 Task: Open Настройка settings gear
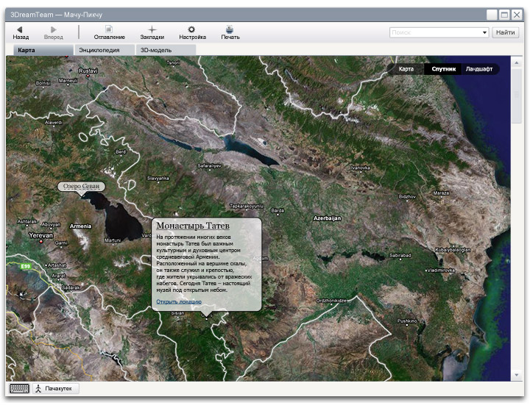pos(191,29)
